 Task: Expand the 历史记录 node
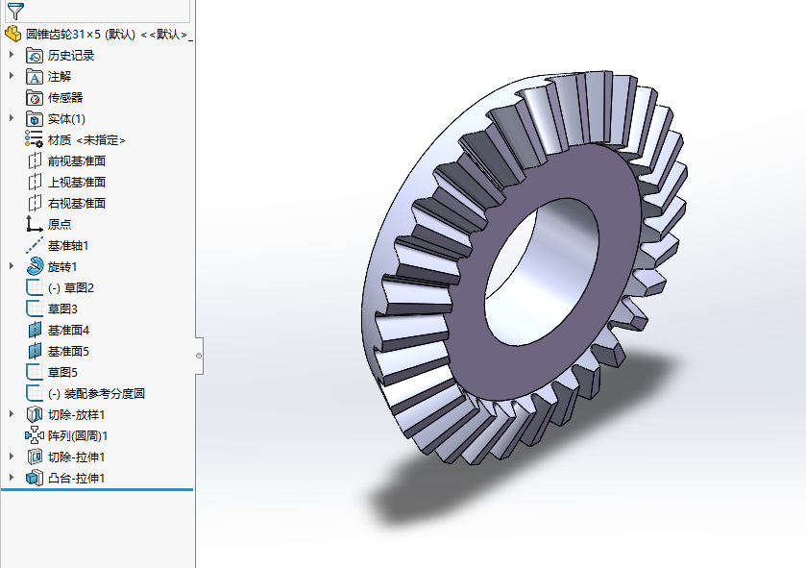coord(12,55)
